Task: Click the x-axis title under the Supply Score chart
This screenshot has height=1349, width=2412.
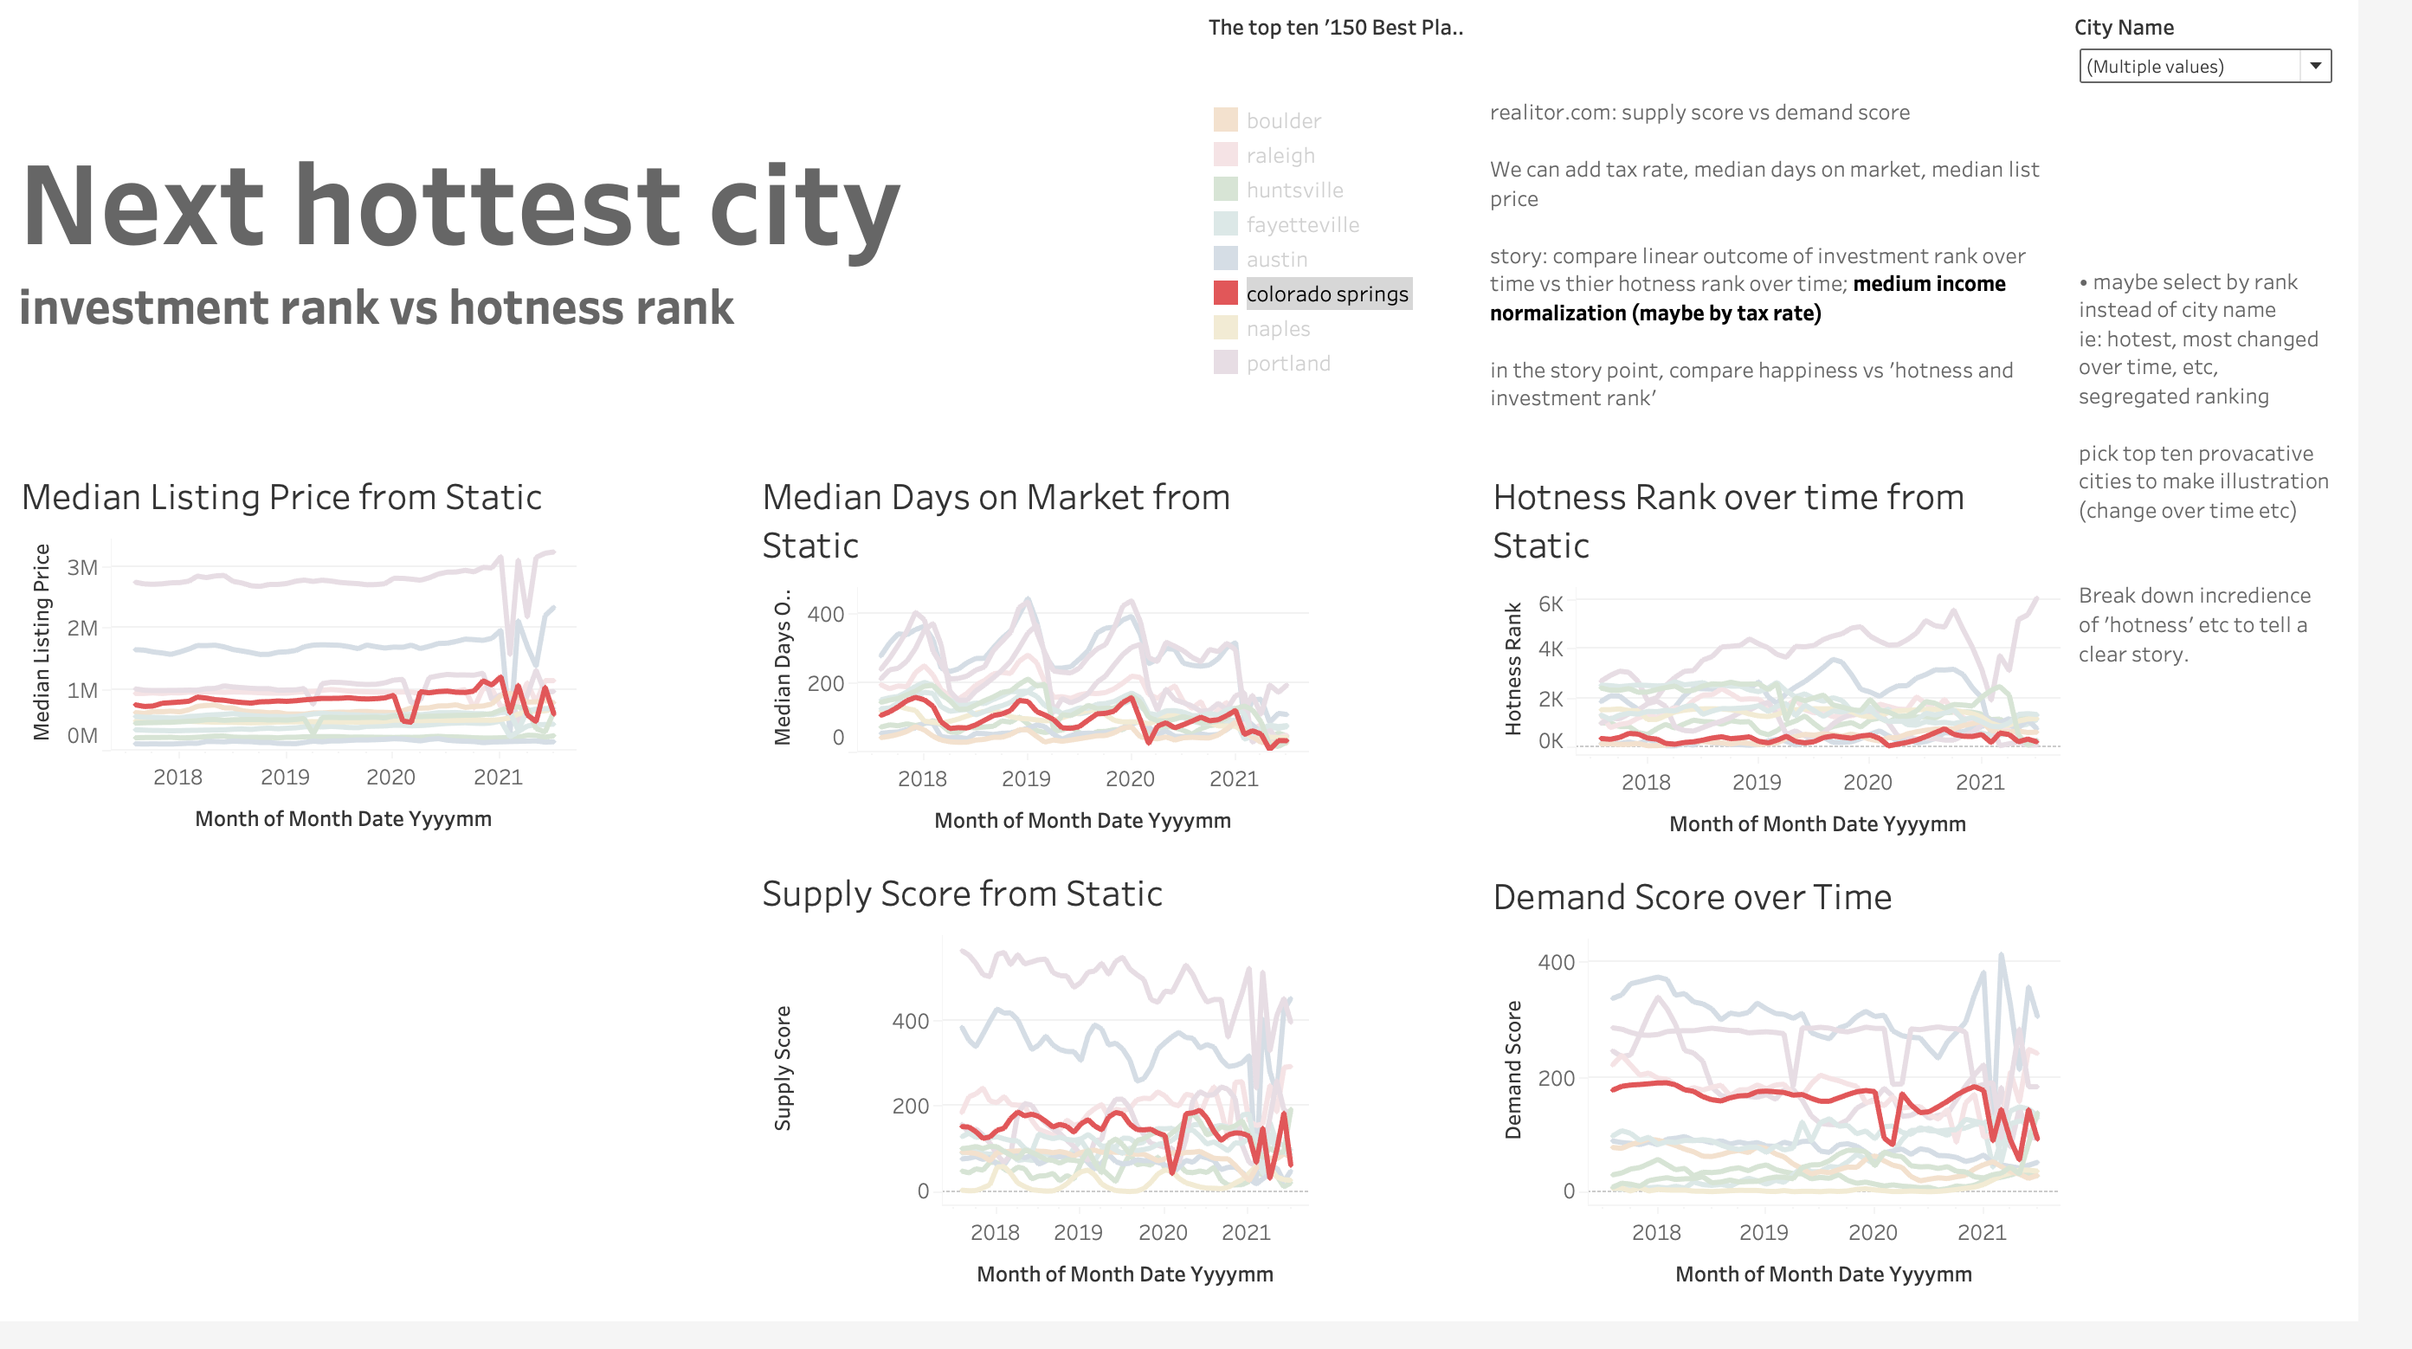Action: 1125,1275
